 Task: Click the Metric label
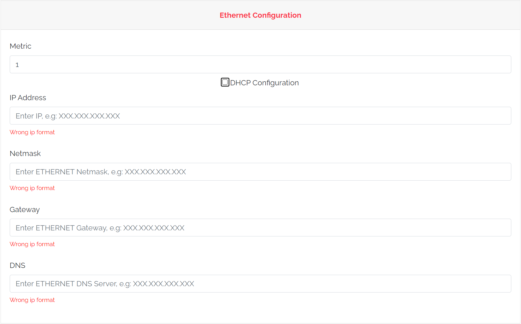(x=20, y=46)
